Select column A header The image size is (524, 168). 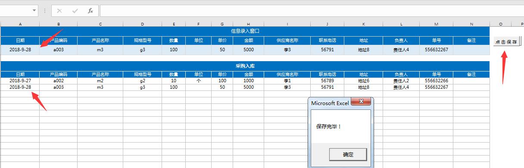20,24
